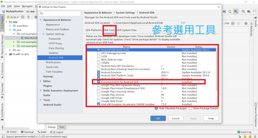This screenshot has height=138, width=258.
Task: Switch to Text editor tab
Action: 61,127
